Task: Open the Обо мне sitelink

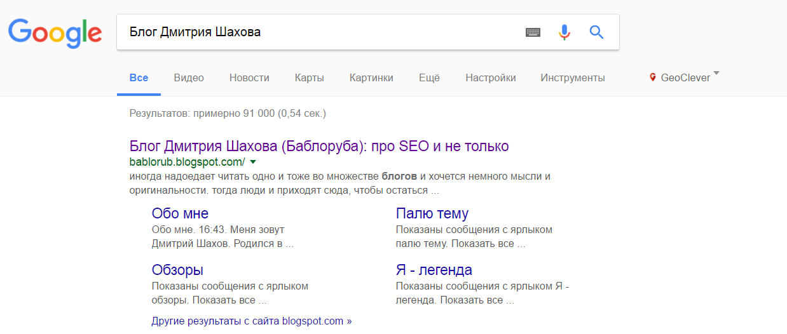Action: (x=180, y=213)
